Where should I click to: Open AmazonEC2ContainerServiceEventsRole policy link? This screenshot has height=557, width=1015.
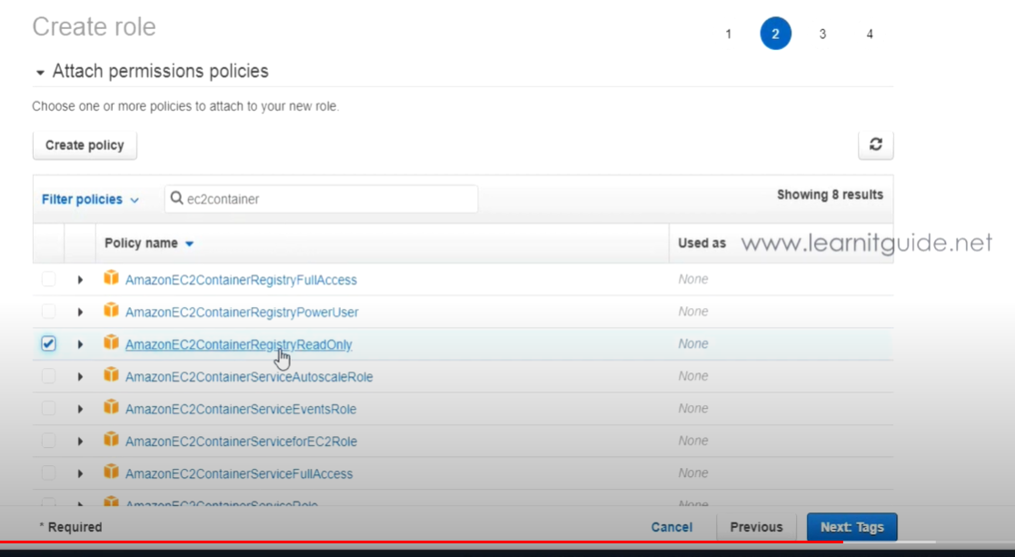tap(240, 410)
